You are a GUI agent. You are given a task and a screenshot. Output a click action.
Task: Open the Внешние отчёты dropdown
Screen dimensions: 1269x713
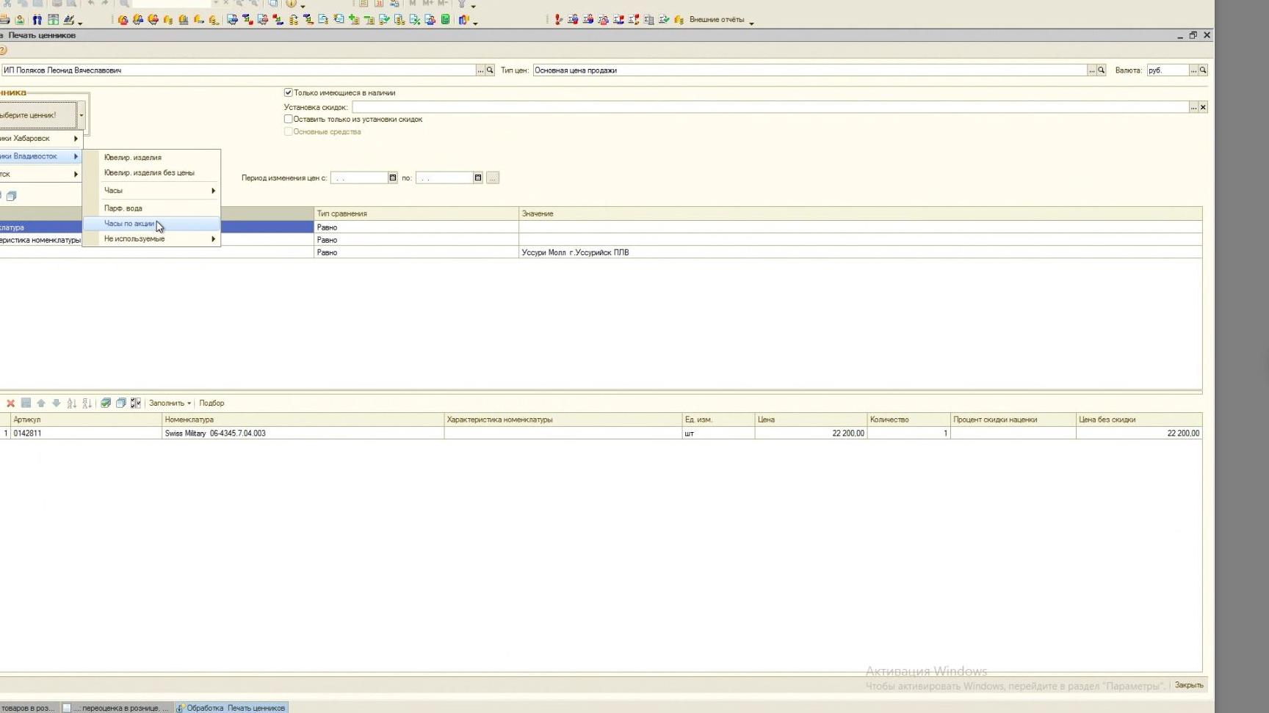[x=721, y=20]
